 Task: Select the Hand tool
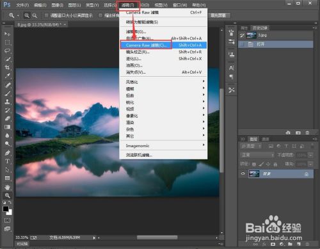click(x=7, y=188)
